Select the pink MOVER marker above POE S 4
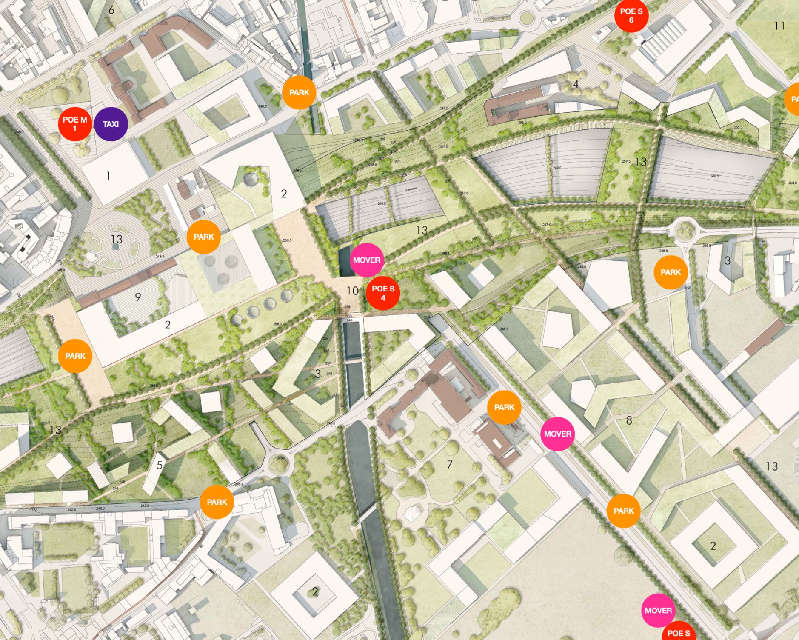Viewport: 799px width, 640px height. pos(367,260)
